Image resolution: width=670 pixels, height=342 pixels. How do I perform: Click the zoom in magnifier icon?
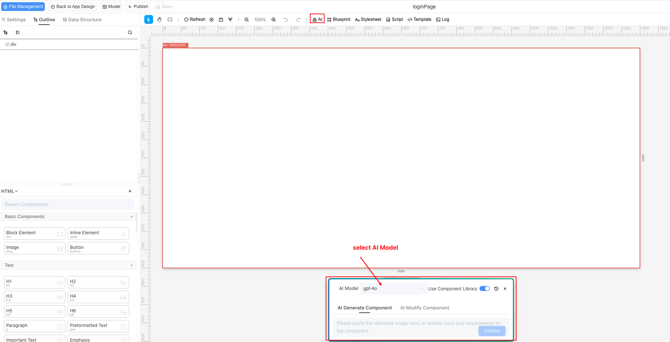coord(274,19)
